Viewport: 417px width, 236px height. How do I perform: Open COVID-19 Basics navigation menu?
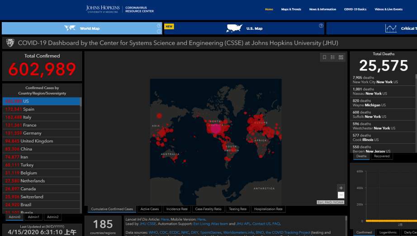[355, 9]
